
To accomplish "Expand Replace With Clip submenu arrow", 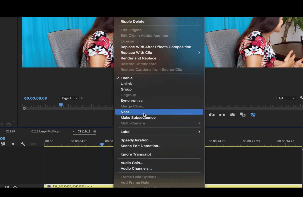I will coord(199,53).
